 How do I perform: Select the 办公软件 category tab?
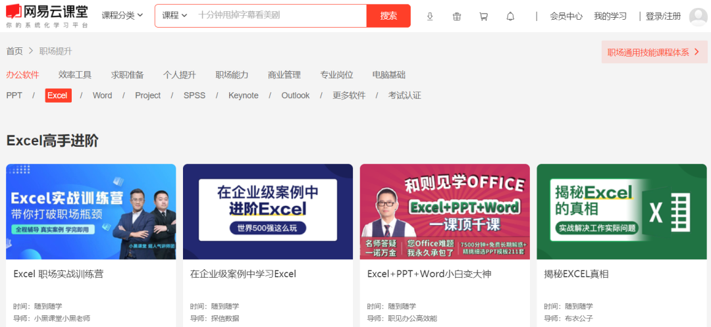click(x=22, y=75)
